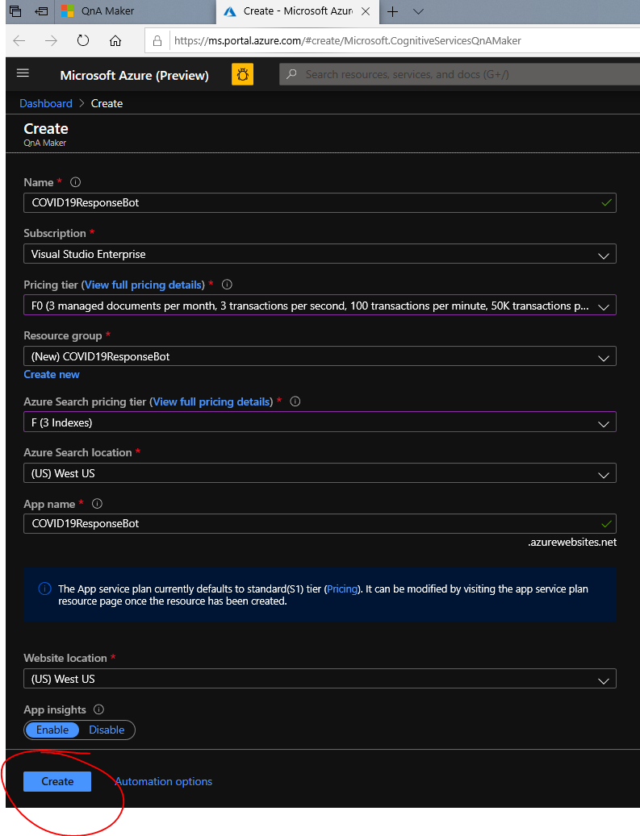Expand the Pricing tier dropdown
The height and width of the screenshot is (836, 640).
coord(320,305)
